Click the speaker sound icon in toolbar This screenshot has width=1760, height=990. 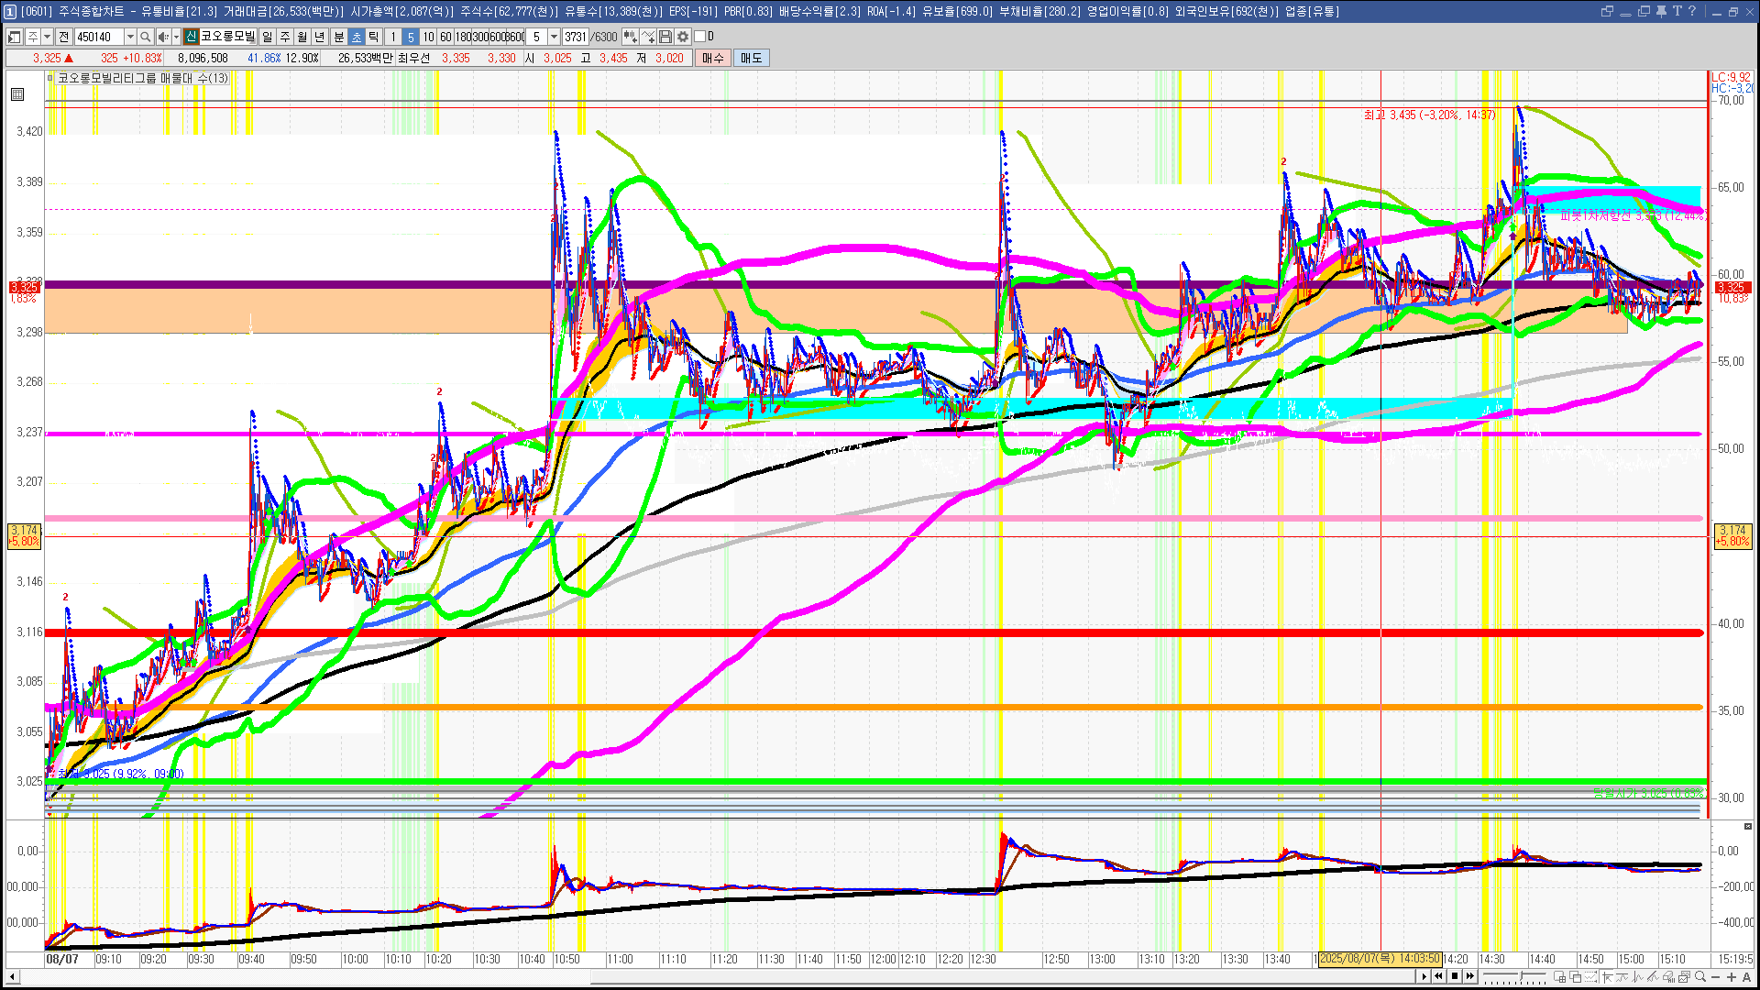click(162, 37)
